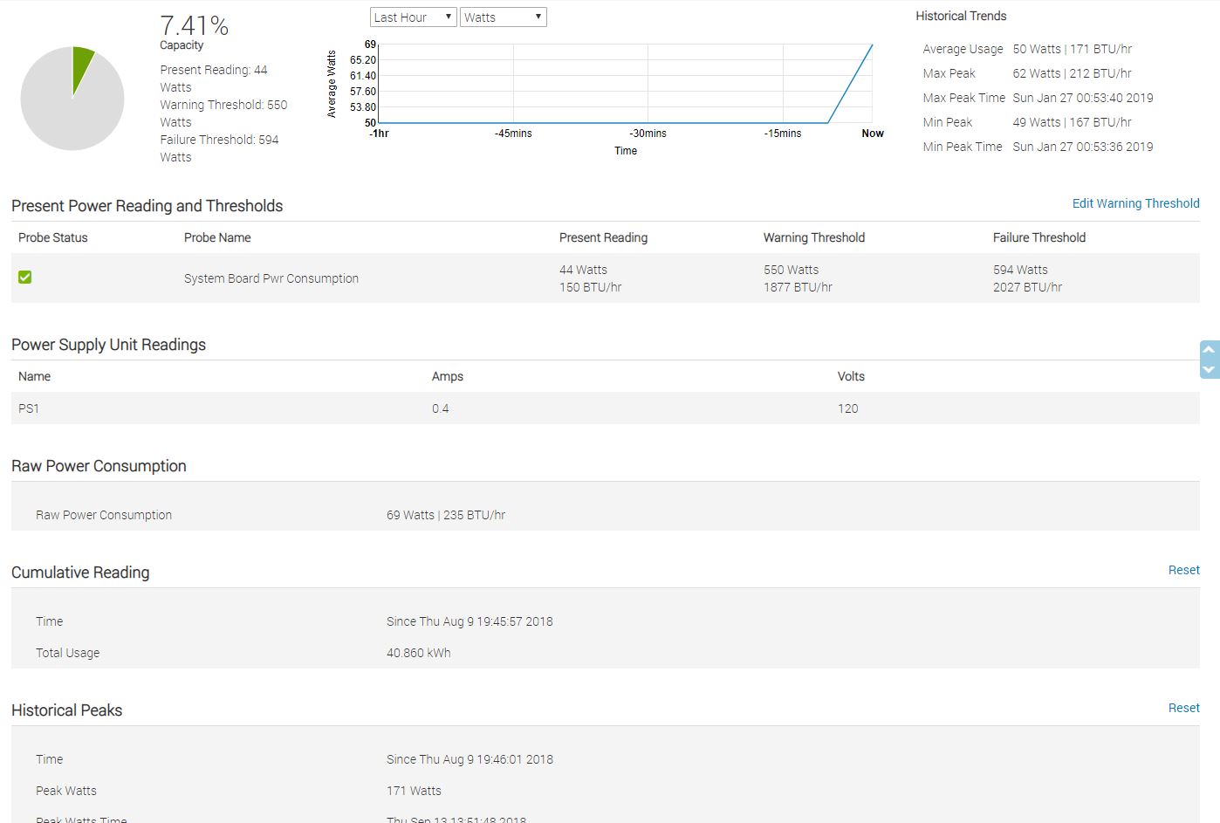Click the Amps column header
1220x823 pixels.
(x=448, y=376)
